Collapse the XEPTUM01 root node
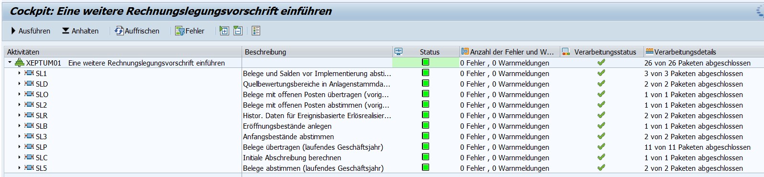This screenshot has width=764, height=177. [x=10, y=63]
